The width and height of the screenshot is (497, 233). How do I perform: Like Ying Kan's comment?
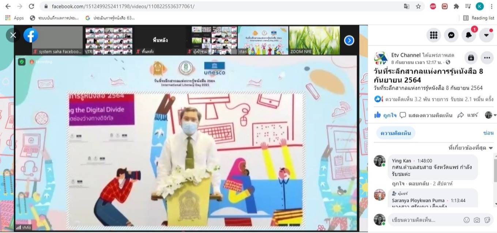398,183
